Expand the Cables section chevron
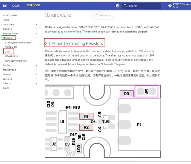Image resolution: width=191 pixels, height=164 pixels. [x=36, y=65]
